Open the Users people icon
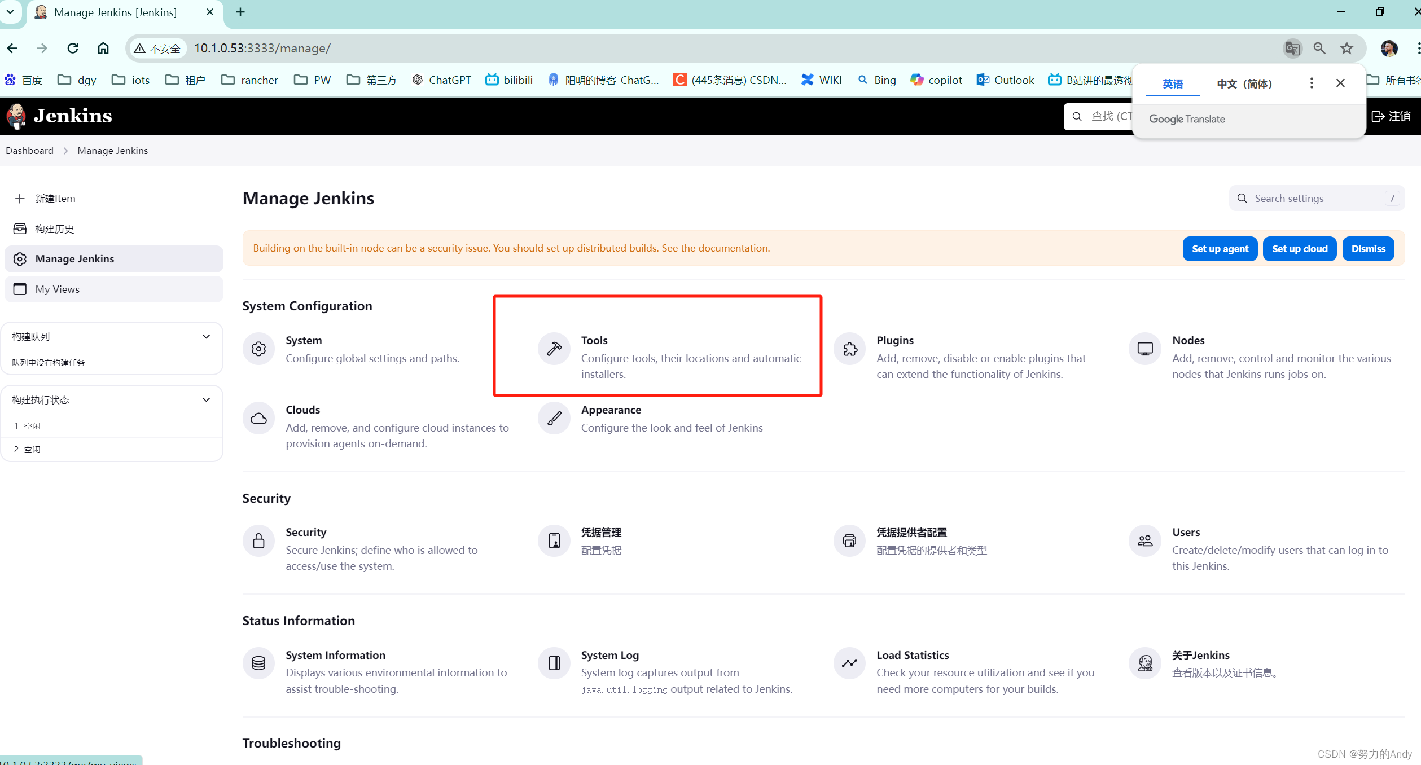This screenshot has width=1421, height=765. coord(1145,540)
